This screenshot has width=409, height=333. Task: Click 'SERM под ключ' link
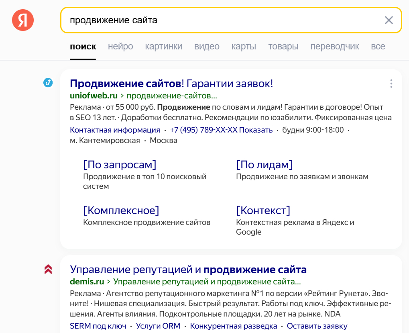[x=98, y=326]
